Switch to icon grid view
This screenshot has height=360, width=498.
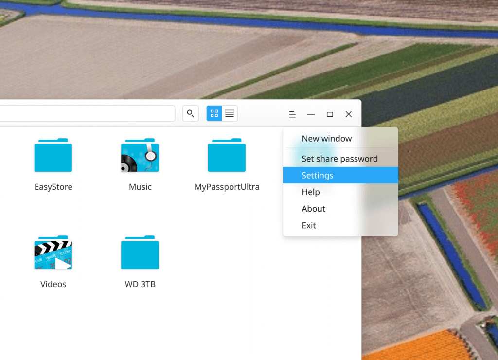point(214,113)
